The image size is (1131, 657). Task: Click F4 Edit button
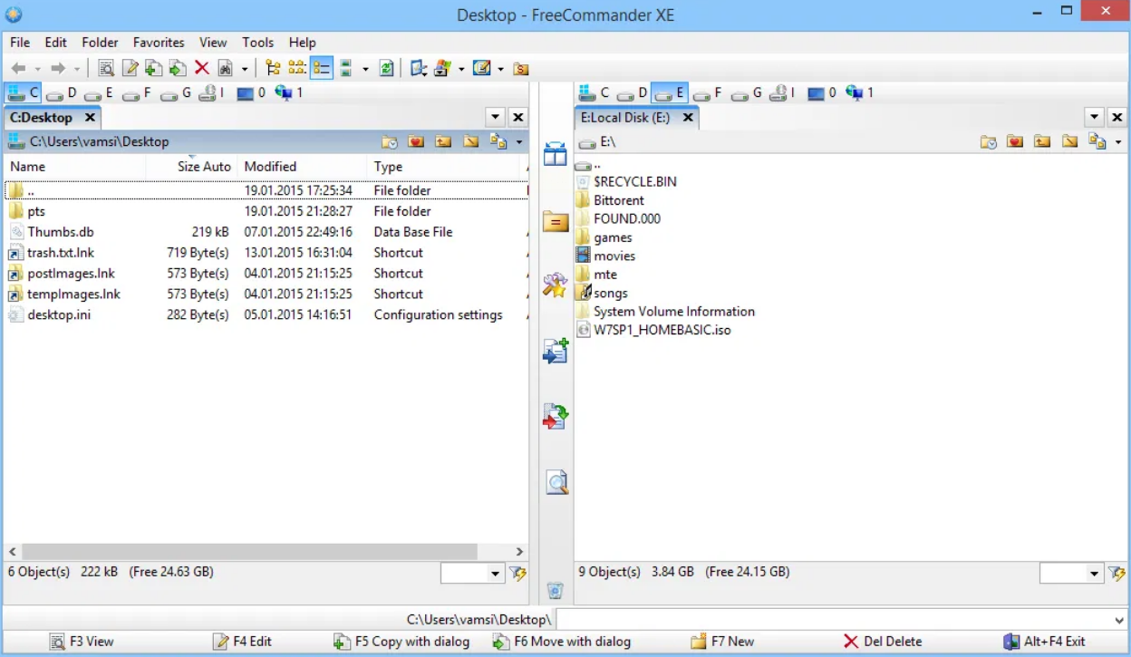242,641
